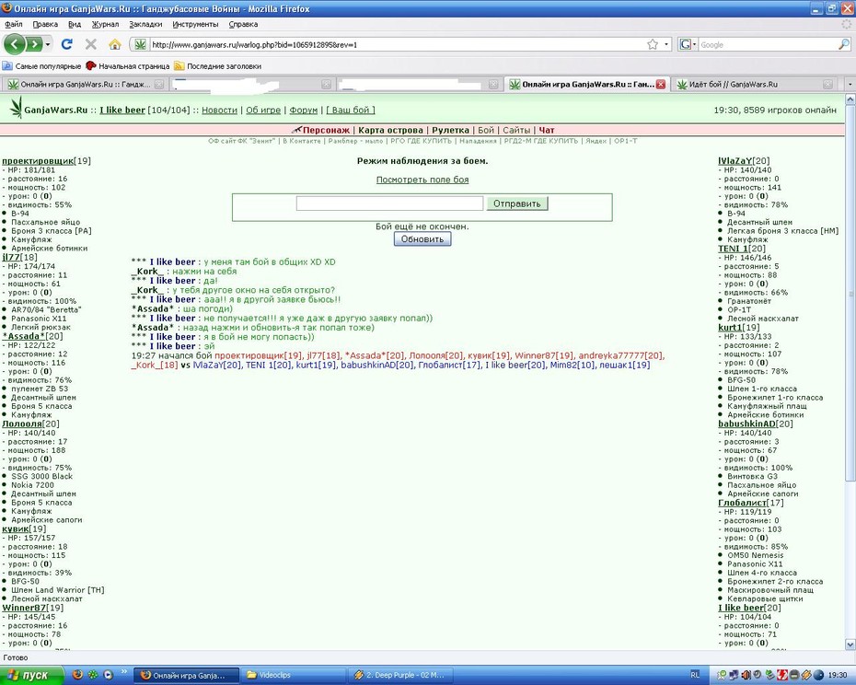Open the Файл menu
856x685 pixels.
pyautogui.click(x=14, y=24)
